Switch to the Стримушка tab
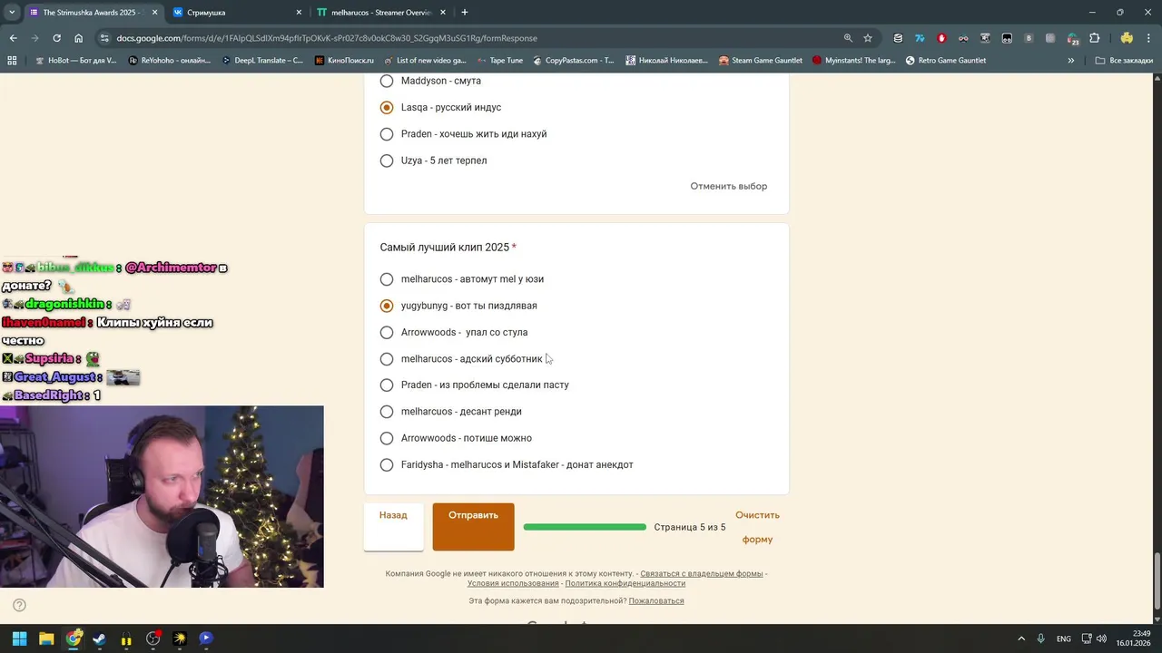Viewport: 1162px width, 653px height. [238, 13]
